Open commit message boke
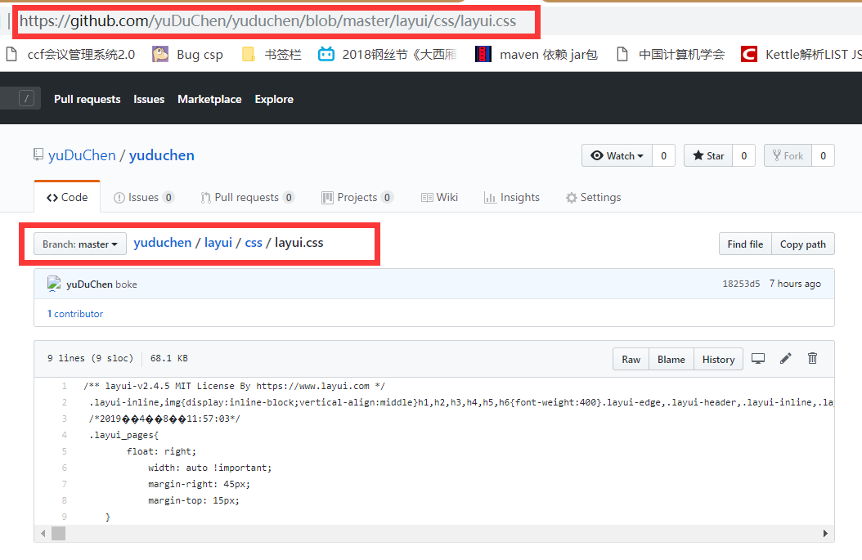This screenshot has width=862, height=560. (126, 284)
